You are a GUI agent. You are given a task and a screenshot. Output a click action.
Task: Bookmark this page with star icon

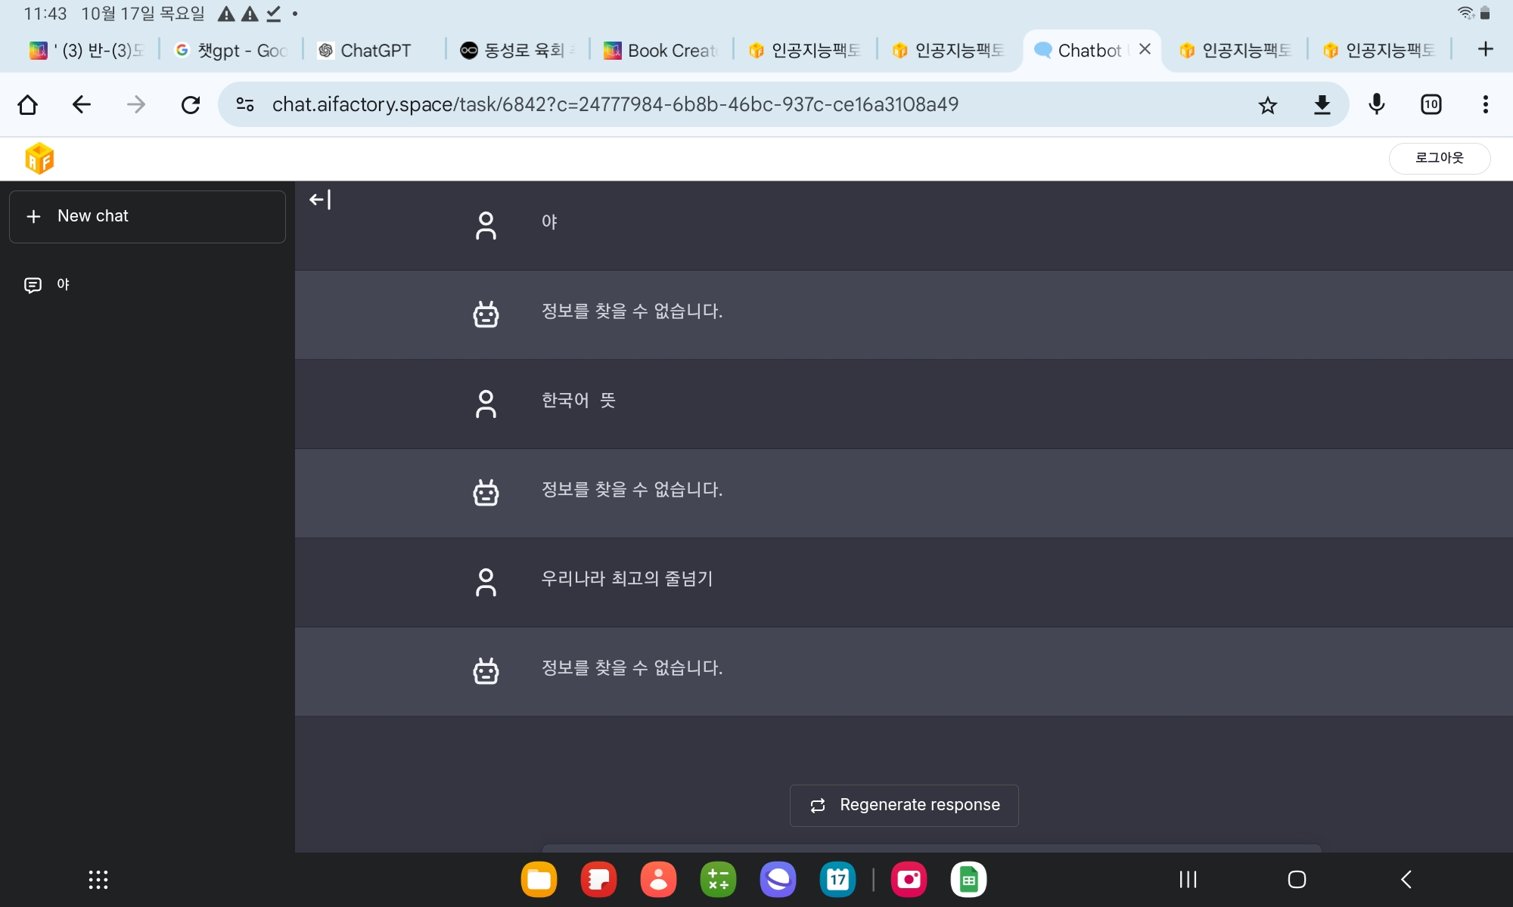1268,105
